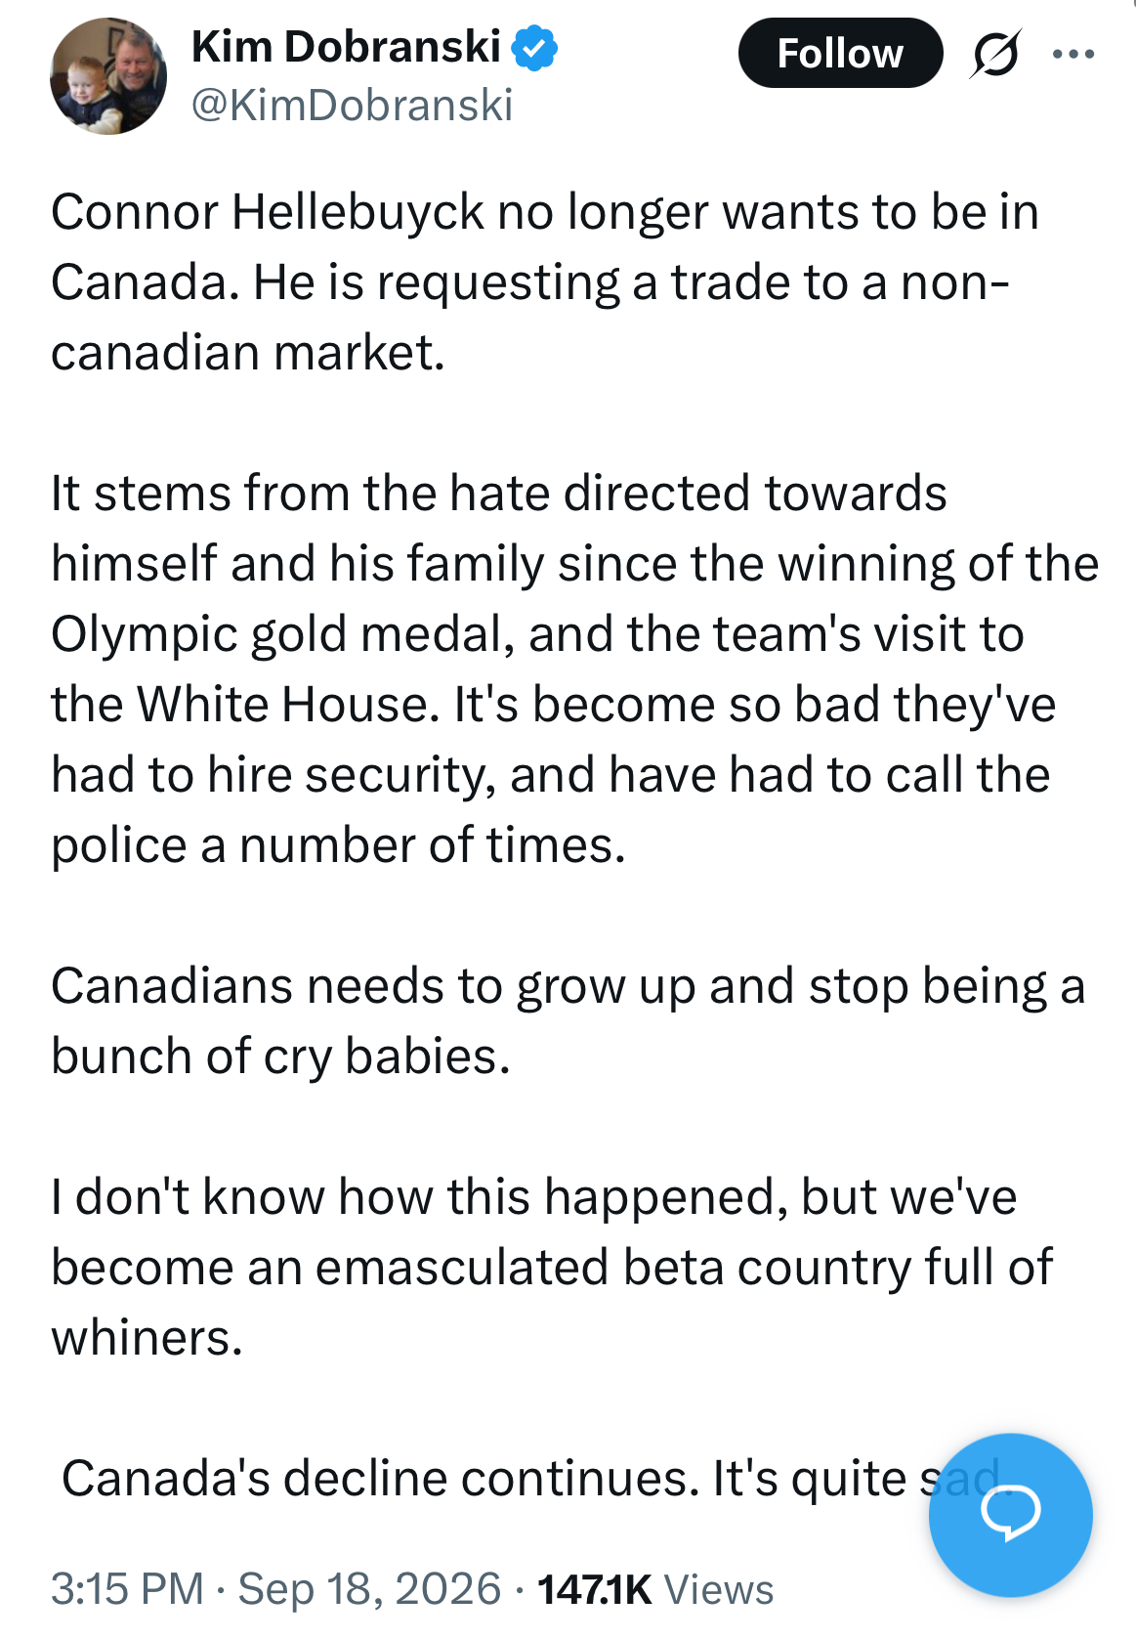View the 147.1K view count
The width and height of the screenshot is (1136, 1639).
coord(595,1589)
